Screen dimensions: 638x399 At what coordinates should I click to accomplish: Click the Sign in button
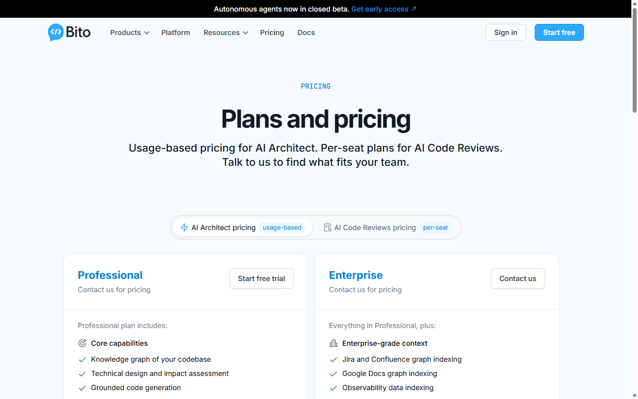click(x=506, y=32)
